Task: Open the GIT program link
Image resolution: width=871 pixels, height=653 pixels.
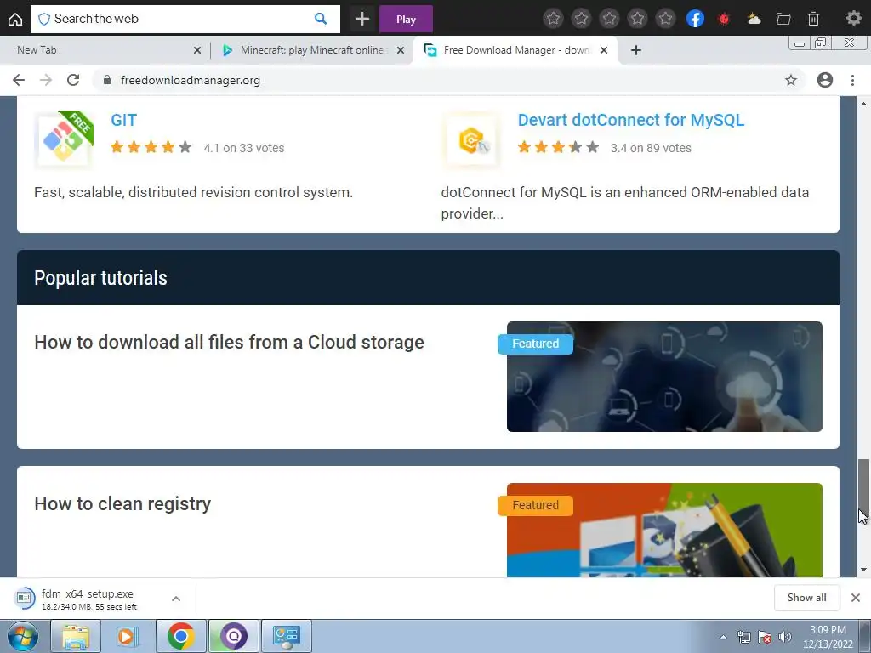Action: (123, 120)
